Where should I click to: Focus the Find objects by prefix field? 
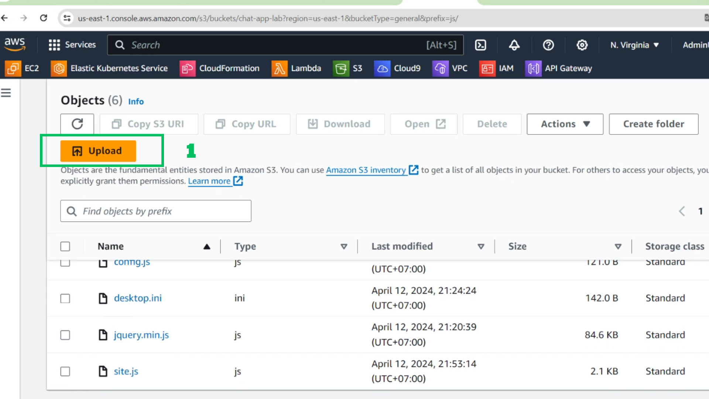tap(156, 211)
